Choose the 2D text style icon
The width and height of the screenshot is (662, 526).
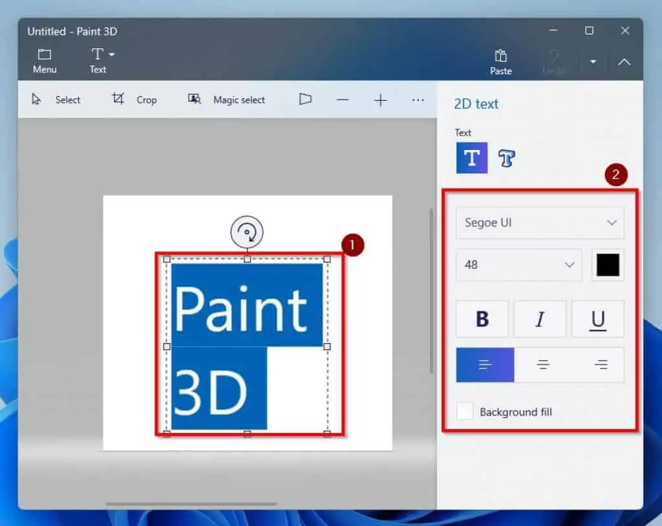(x=471, y=158)
